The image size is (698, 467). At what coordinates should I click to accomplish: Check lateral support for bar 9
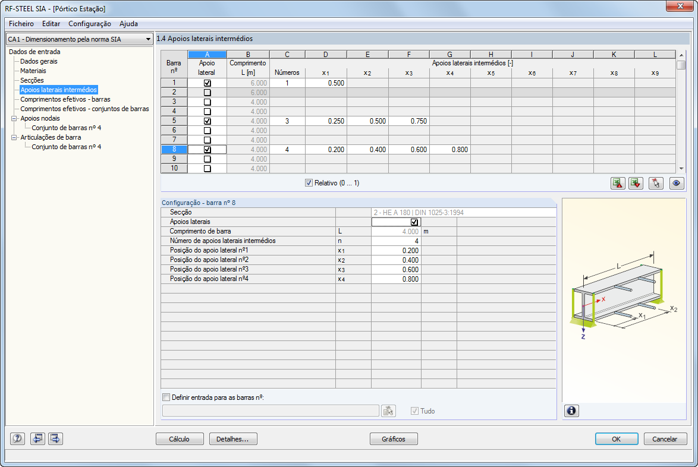(207, 159)
